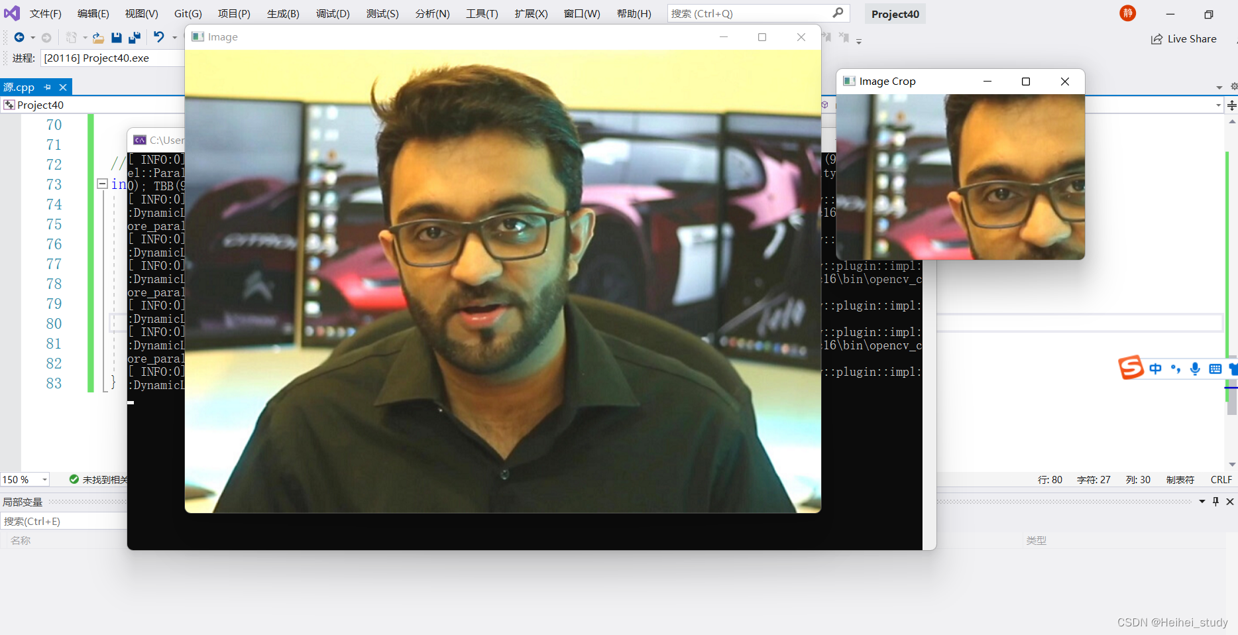Toggle the pin on the 源.cpp tab
Image resolution: width=1238 pixels, height=635 pixels.
[x=46, y=87]
